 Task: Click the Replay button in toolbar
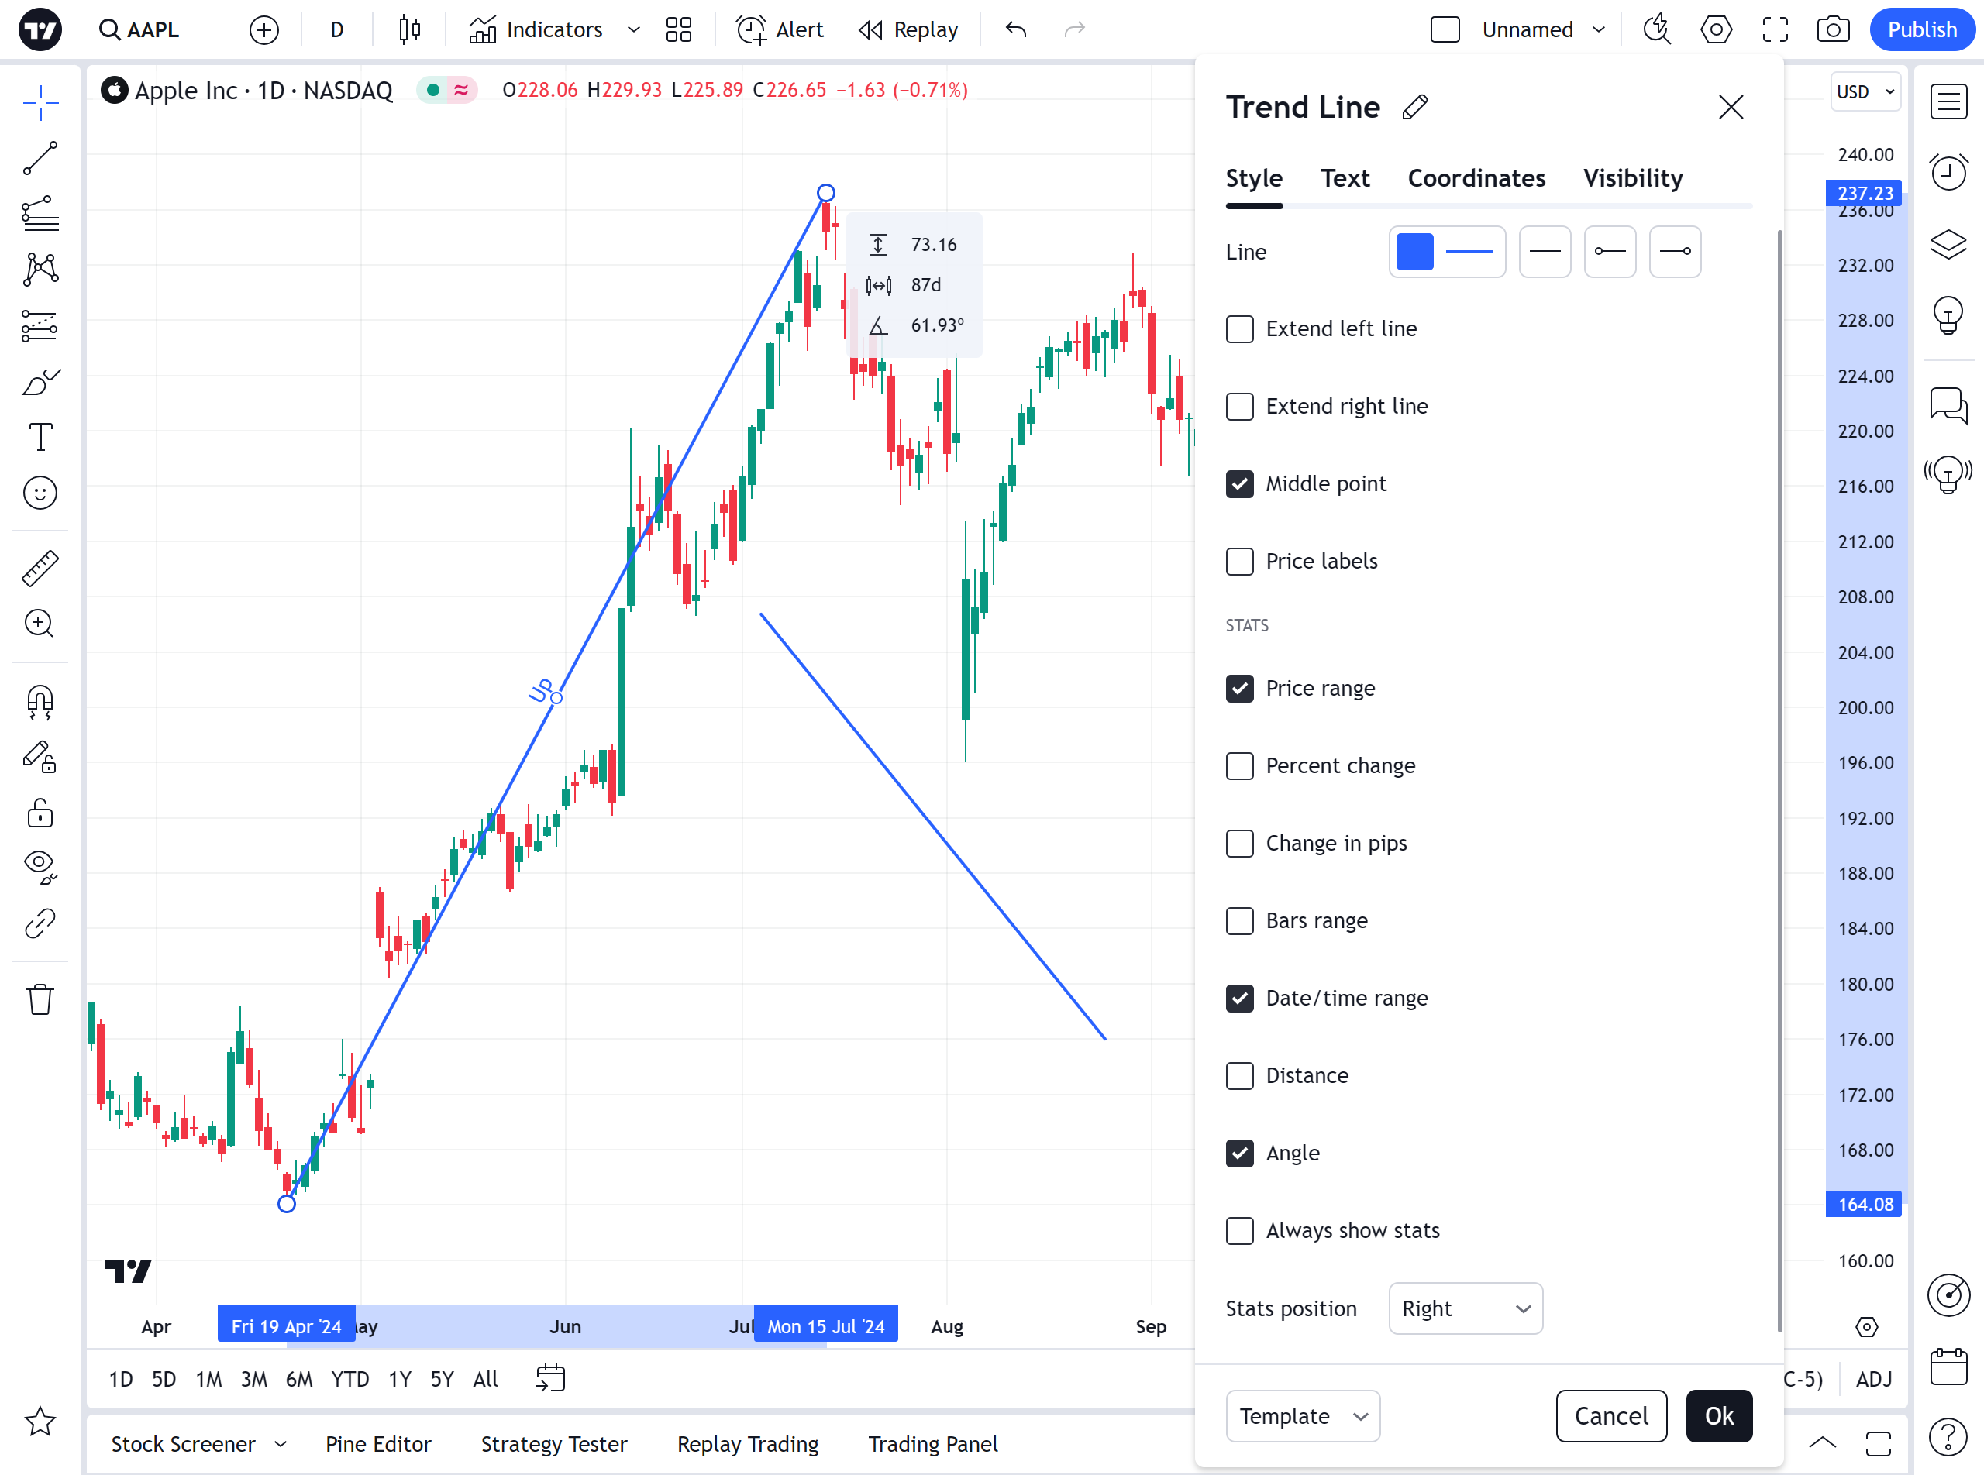908,29
